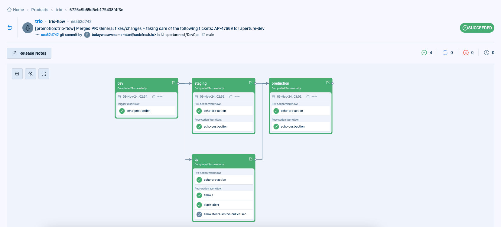Filter by failed count indicator
Image resolution: width=501 pixels, height=227 pixels.
[468, 53]
